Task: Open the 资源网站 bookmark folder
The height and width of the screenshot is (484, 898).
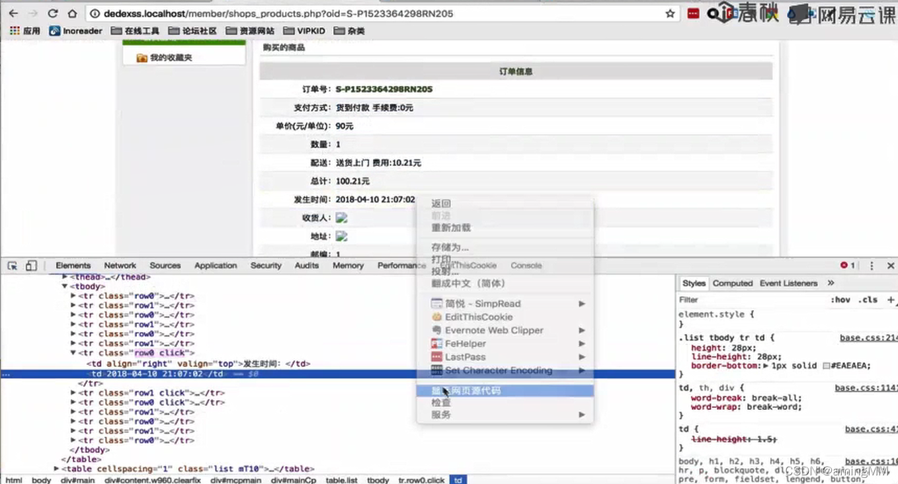Action: click(x=250, y=30)
